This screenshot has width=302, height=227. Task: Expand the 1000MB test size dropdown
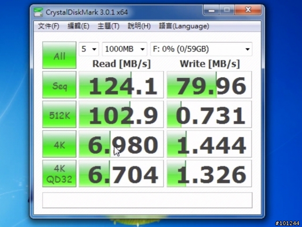(x=125, y=49)
